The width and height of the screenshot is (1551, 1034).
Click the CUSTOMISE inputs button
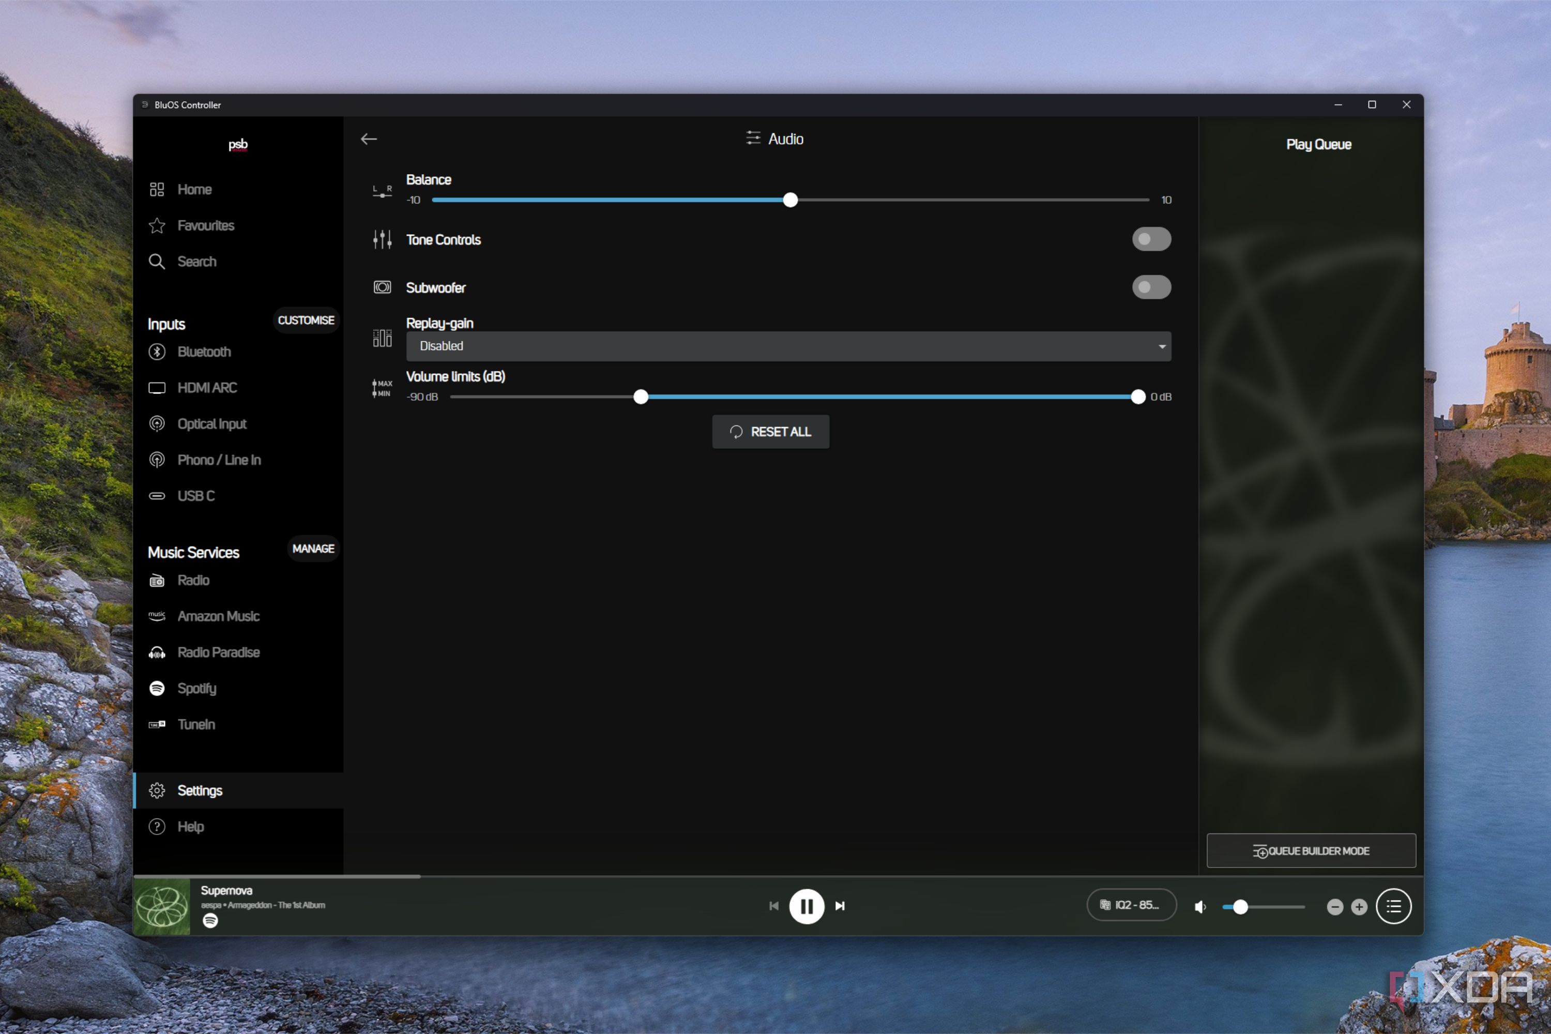[x=306, y=320]
